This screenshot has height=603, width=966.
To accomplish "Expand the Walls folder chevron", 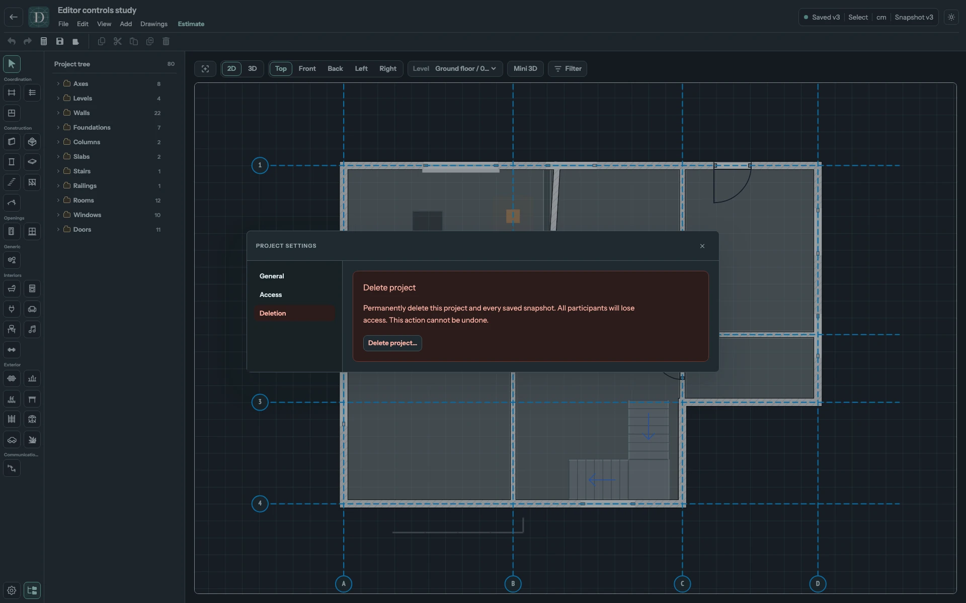I will point(58,113).
